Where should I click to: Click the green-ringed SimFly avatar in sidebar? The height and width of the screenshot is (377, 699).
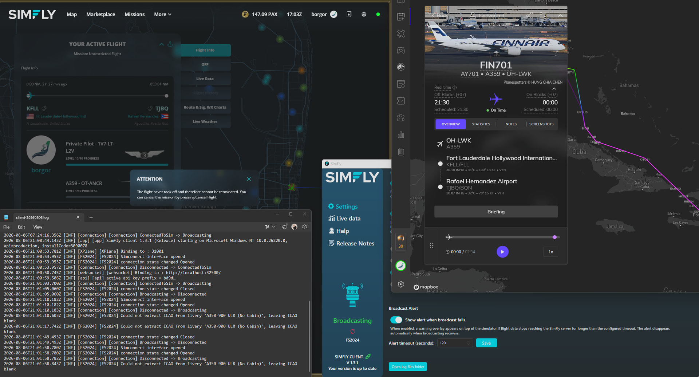(401, 266)
